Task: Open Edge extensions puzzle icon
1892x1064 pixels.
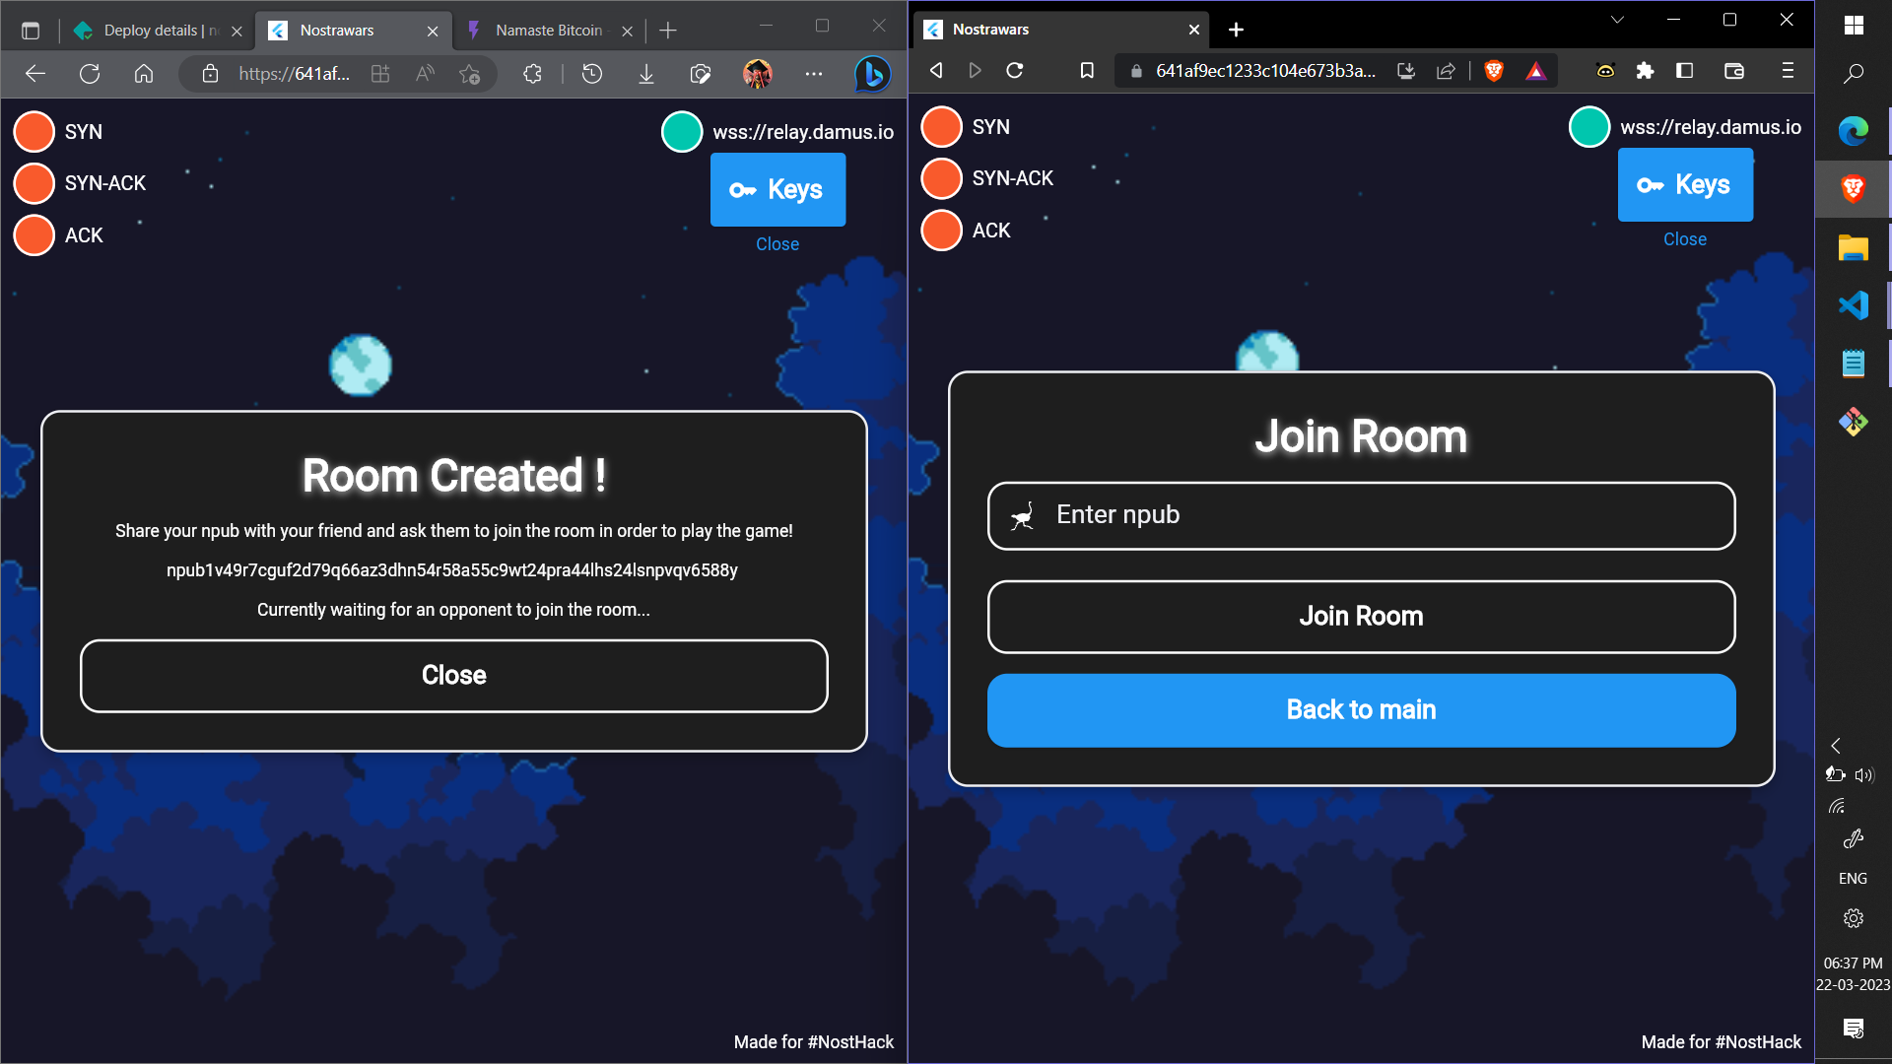Action: coord(533,74)
